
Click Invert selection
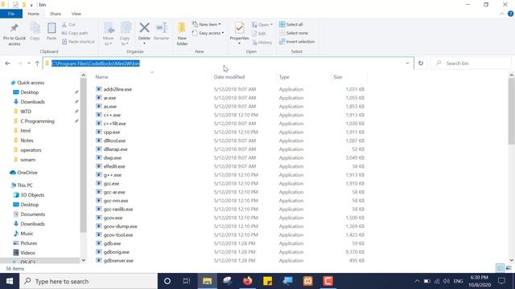297,42
